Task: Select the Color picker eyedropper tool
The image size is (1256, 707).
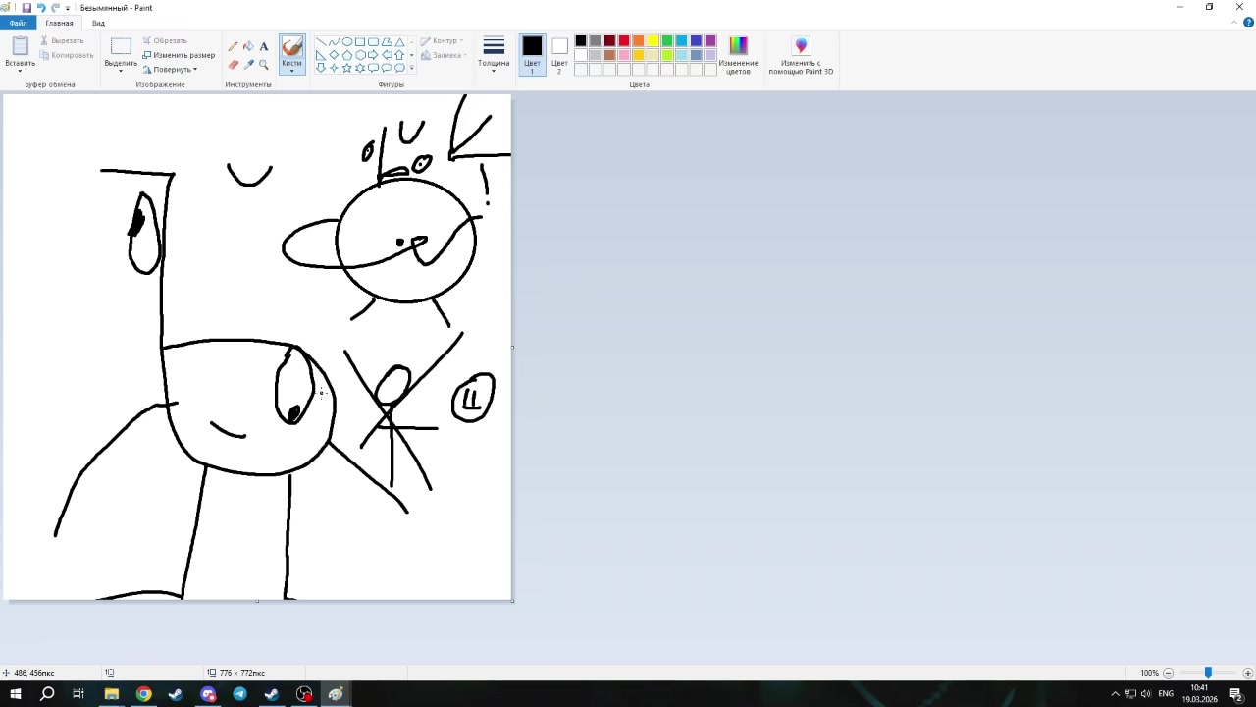Action: (x=248, y=65)
